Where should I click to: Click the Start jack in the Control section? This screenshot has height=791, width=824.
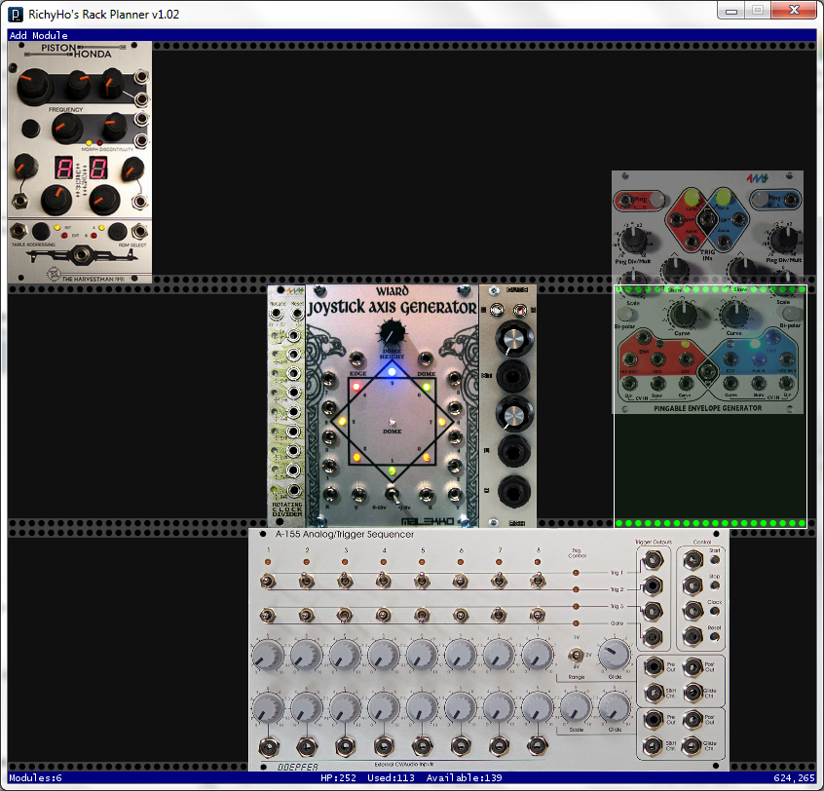(691, 560)
